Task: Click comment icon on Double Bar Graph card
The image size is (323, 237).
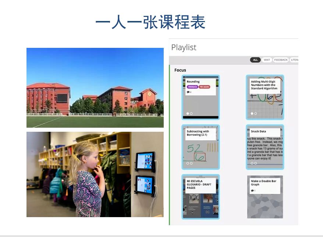Action: (x=252, y=191)
